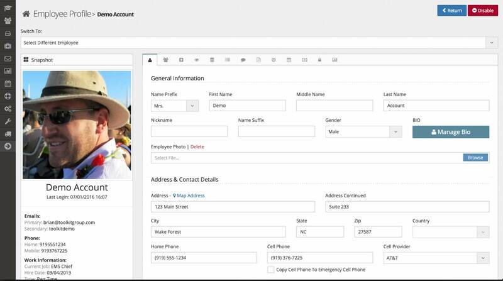The height and width of the screenshot is (281, 503).
Task: Click the red Disable button
Action: coord(482,11)
